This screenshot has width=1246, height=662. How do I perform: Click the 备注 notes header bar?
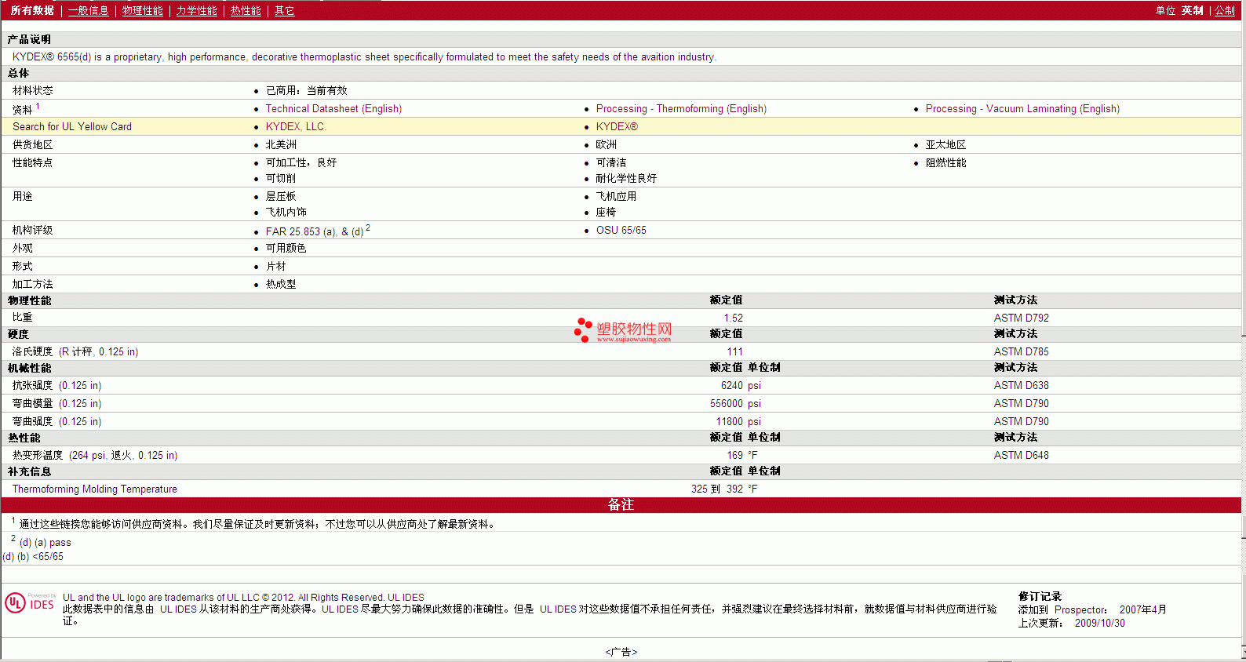point(621,505)
